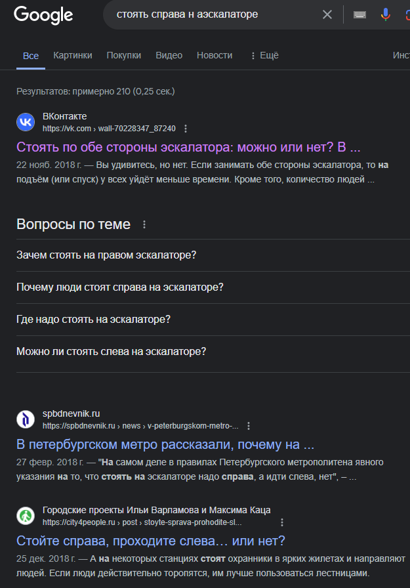Switch to the Картинки tab
The width and height of the screenshot is (410, 588).
click(x=73, y=56)
